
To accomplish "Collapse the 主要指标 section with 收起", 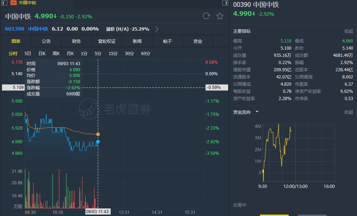I will pos(349,31).
